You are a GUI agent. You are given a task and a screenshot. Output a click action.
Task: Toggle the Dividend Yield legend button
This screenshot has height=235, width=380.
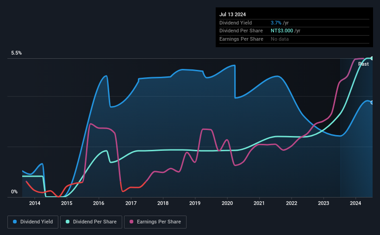tap(33, 222)
